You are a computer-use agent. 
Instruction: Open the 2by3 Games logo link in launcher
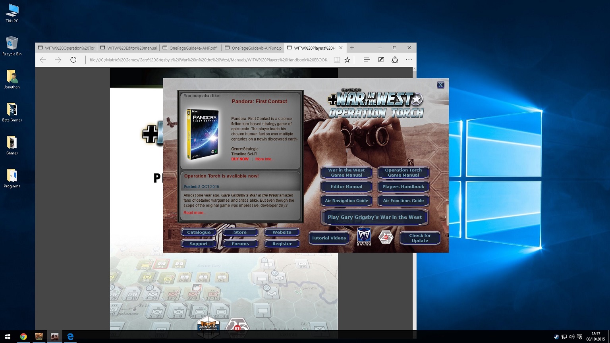click(x=386, y=237)
